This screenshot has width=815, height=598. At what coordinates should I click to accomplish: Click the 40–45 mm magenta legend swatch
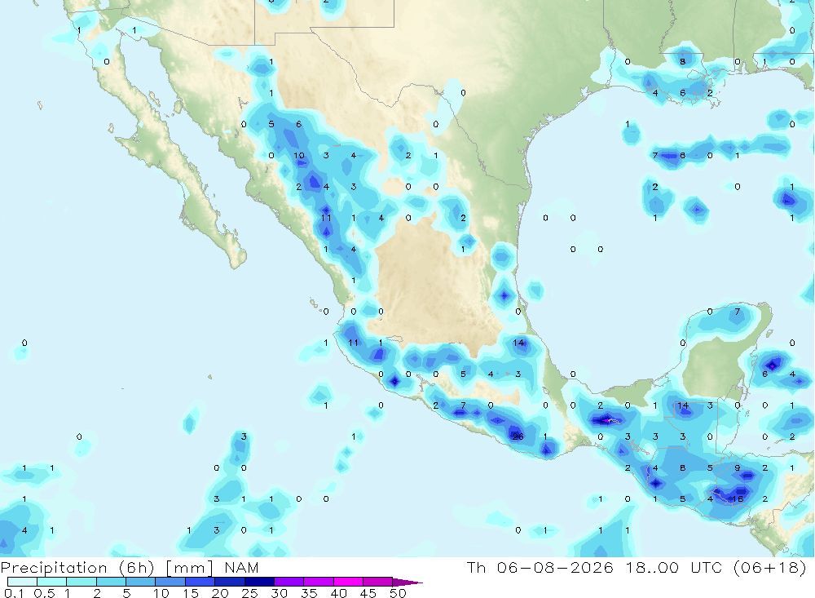coord(348,582)
